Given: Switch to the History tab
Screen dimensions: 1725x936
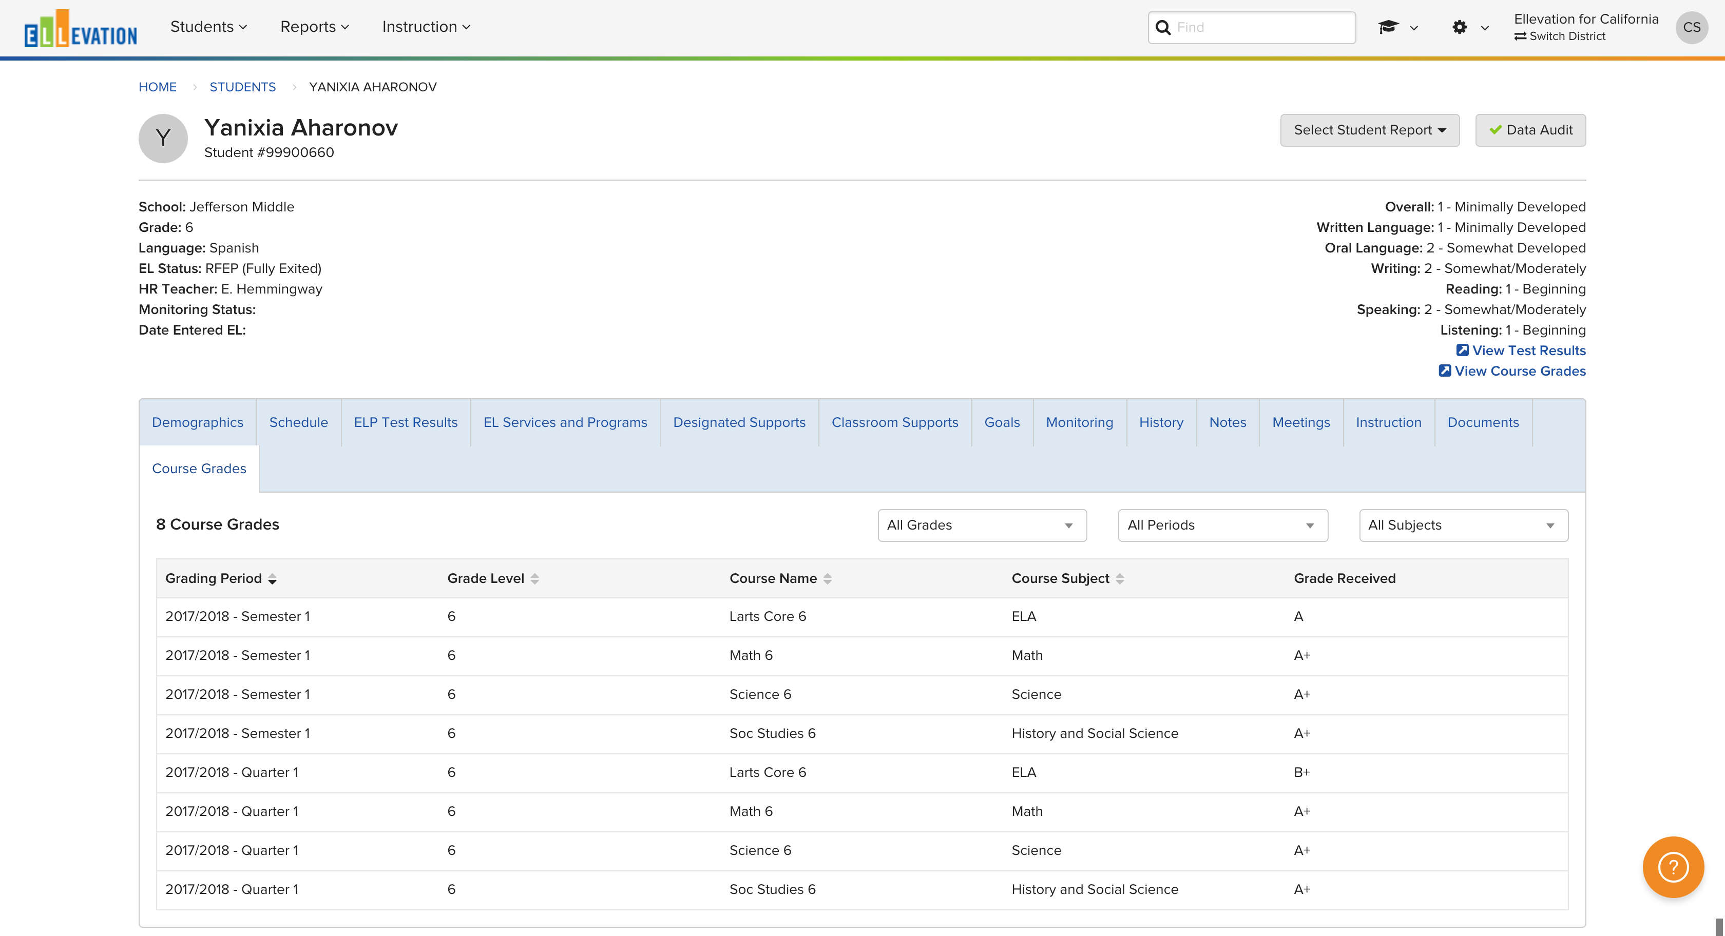Looking at the screenshot, I should pos(1161,422).
